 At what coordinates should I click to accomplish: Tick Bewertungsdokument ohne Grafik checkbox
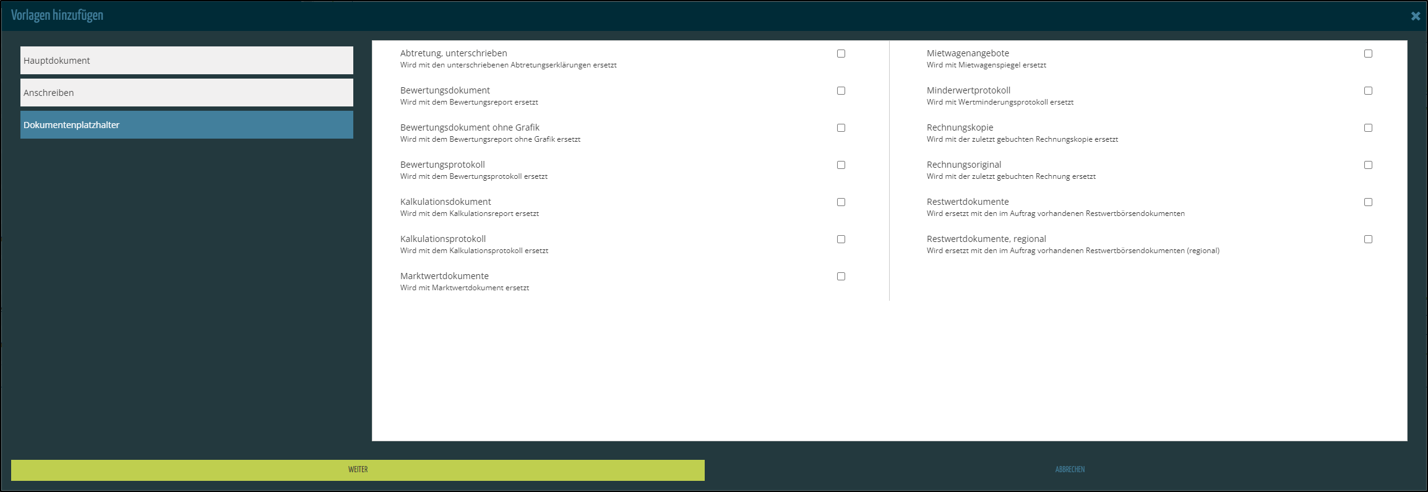(x=841, y=128)
